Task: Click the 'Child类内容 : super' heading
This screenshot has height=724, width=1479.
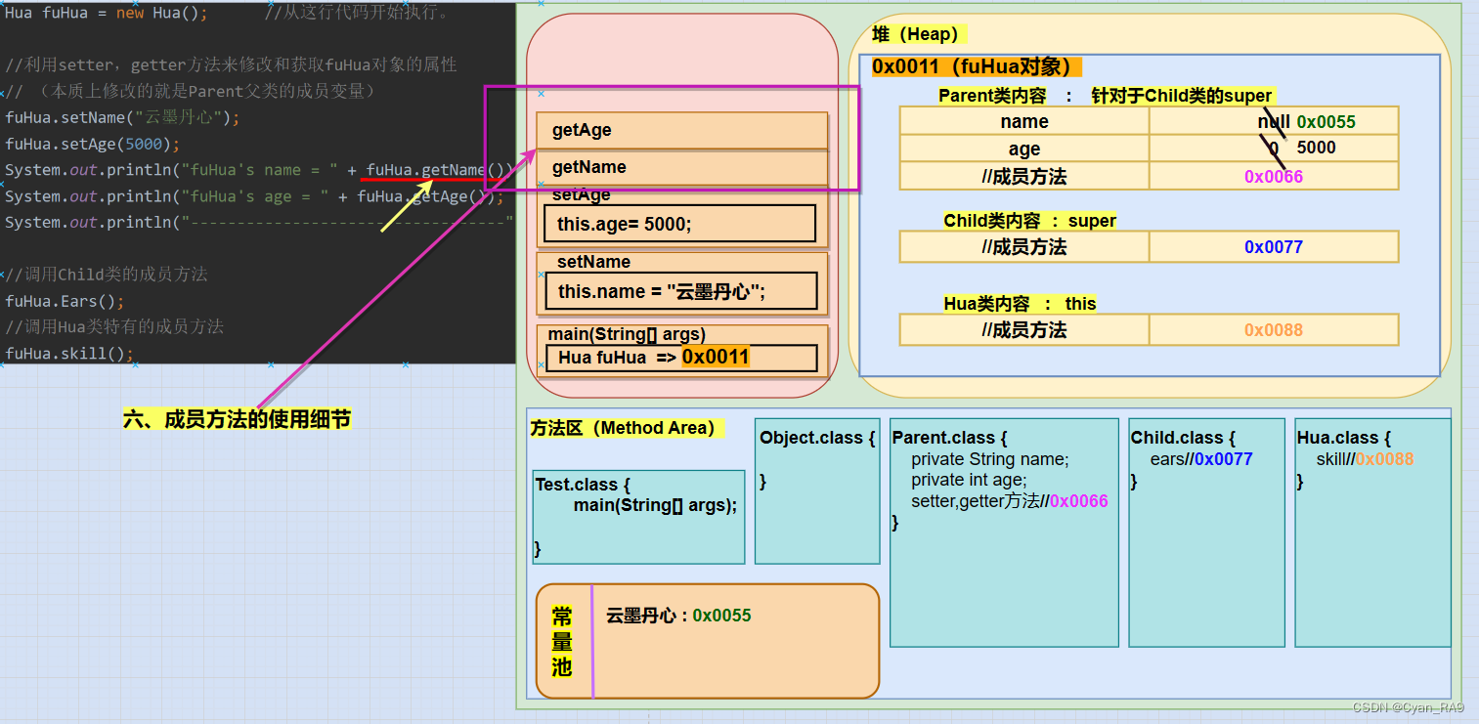Action: point(1029,221)
